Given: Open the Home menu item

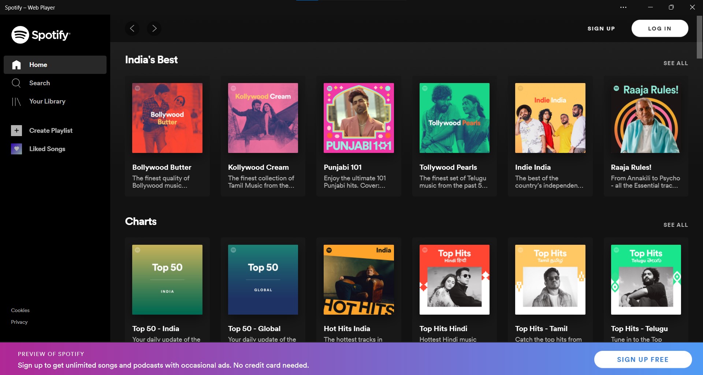Looking at the screenshot, I should coord(55,65).
